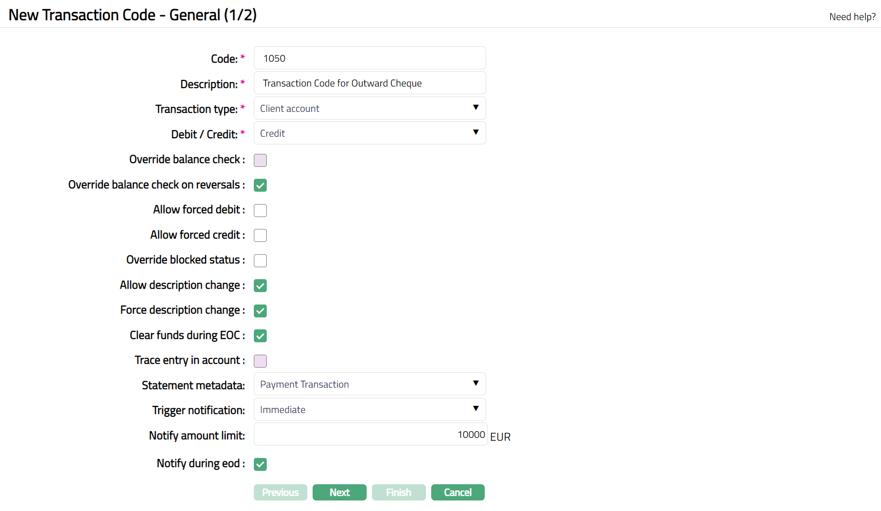Open the Statement metadata dropdown

370,384
